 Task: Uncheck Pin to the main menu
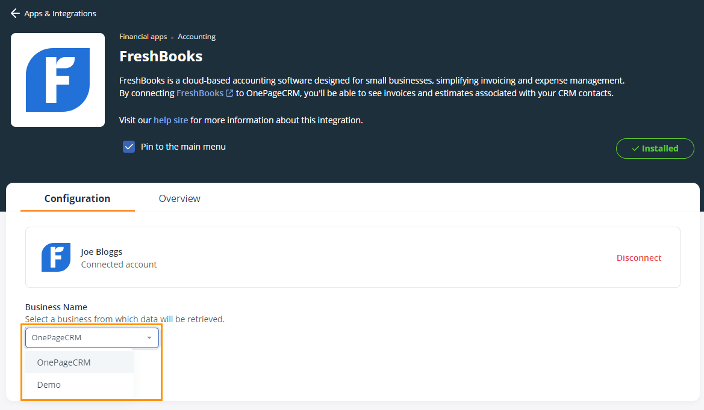click(x=129, y=147)
